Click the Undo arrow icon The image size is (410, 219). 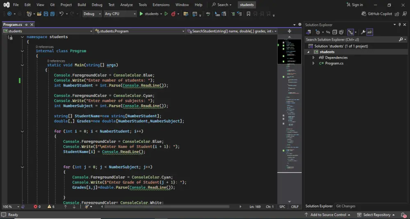click(x=61, y=14)
